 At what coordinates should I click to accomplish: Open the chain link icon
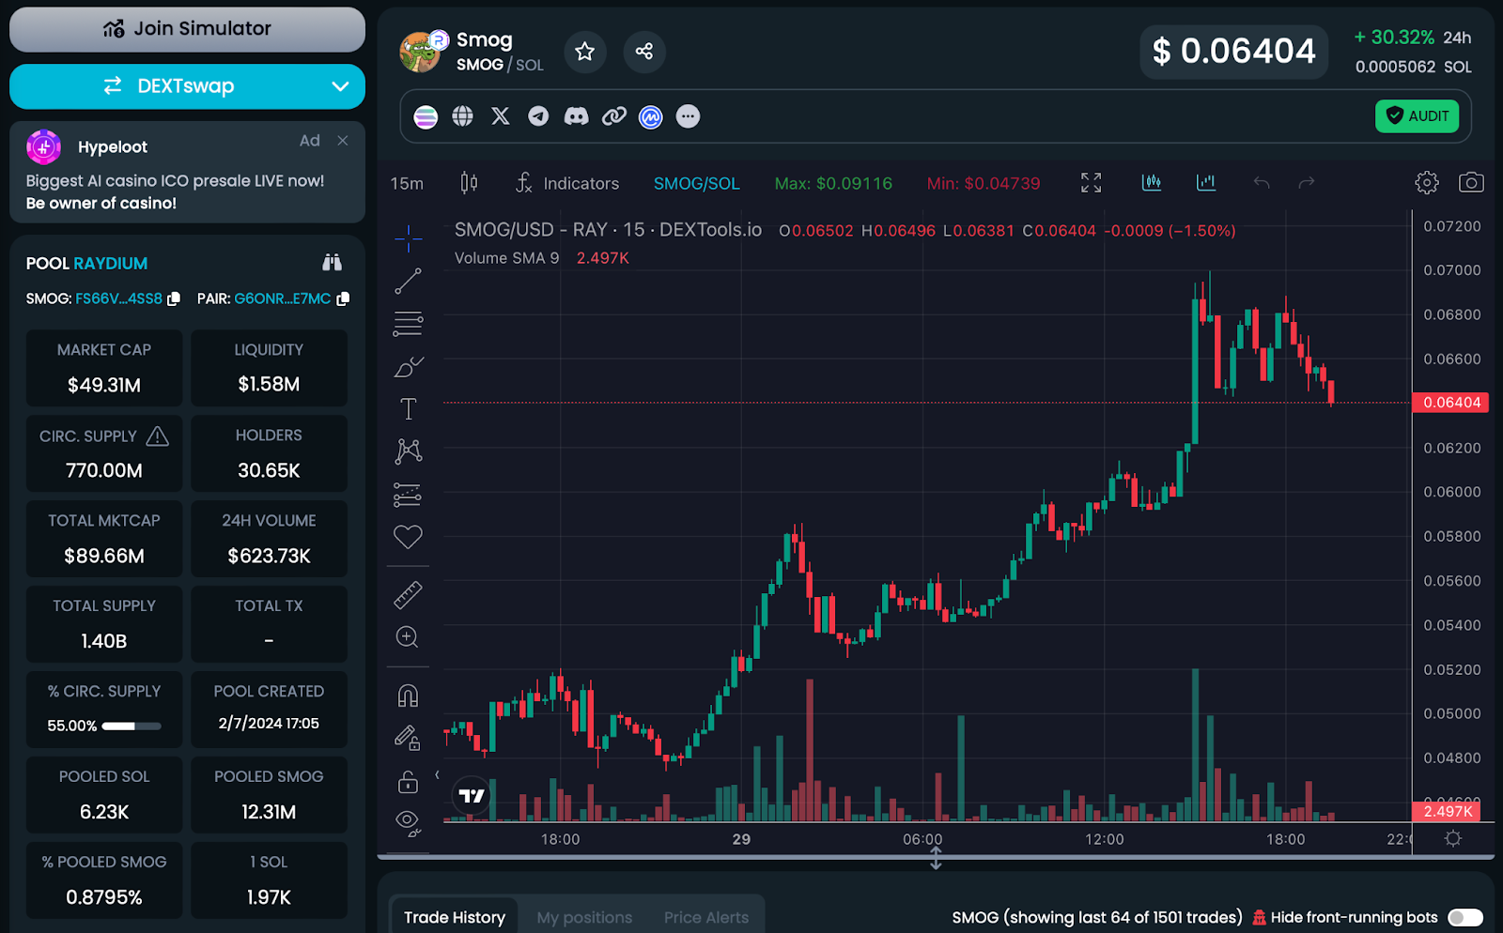[x=613, y=116]
